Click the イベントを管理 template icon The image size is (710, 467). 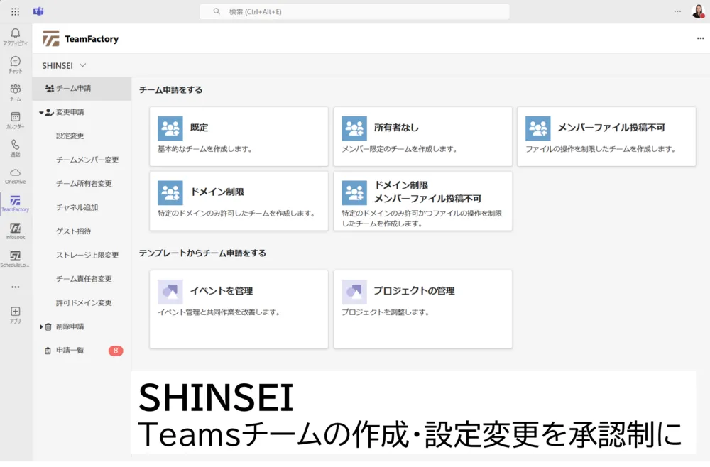click(170, 292)
